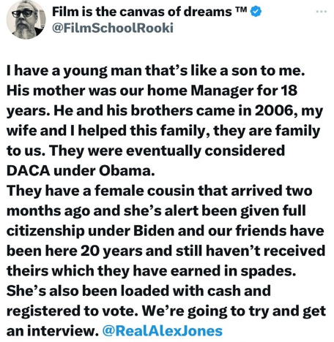The width and height of the screenshot is (334, 342).
Task: Click the text 'came in 2006'
Action: tap(246, 111)
